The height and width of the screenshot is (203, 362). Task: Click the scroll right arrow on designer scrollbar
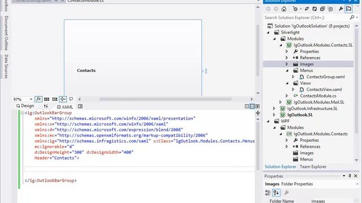pyautogui.click(x=251, y=99)
